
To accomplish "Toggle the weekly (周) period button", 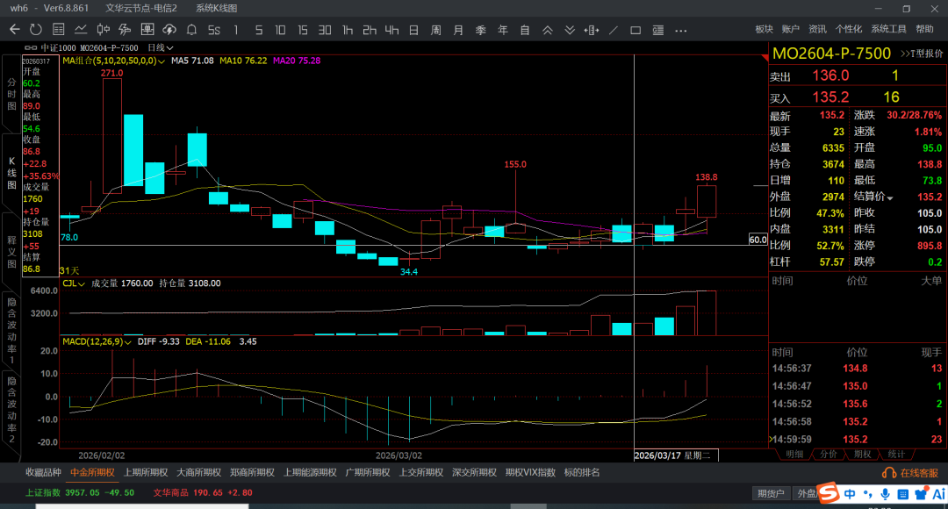I will point(435,29).
